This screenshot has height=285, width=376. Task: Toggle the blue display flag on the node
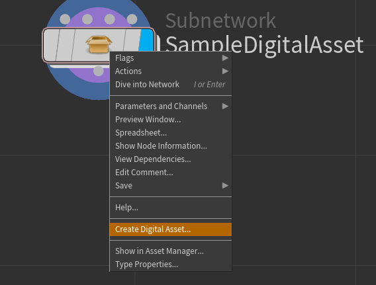point(147,40)
